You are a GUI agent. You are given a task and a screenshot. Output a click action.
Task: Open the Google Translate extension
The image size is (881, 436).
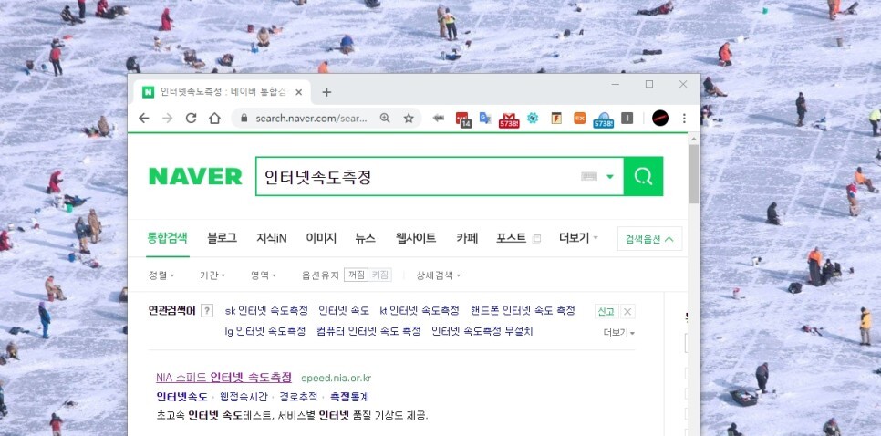click(x=485, y=118)
